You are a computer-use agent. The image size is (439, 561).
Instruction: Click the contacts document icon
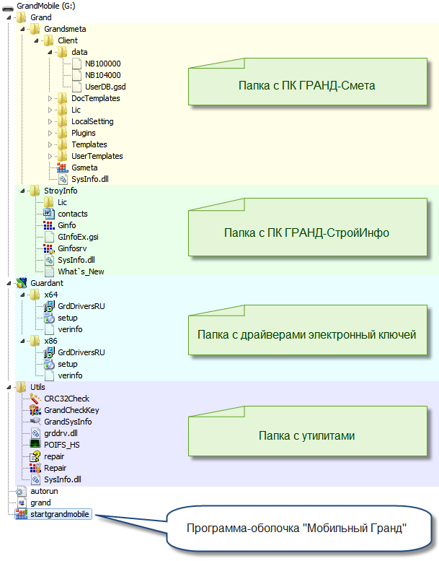tap(49, 214)
